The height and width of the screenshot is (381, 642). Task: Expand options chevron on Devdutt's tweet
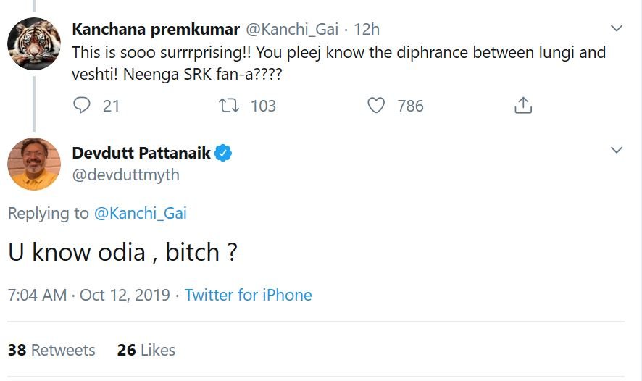click(617, 151)
